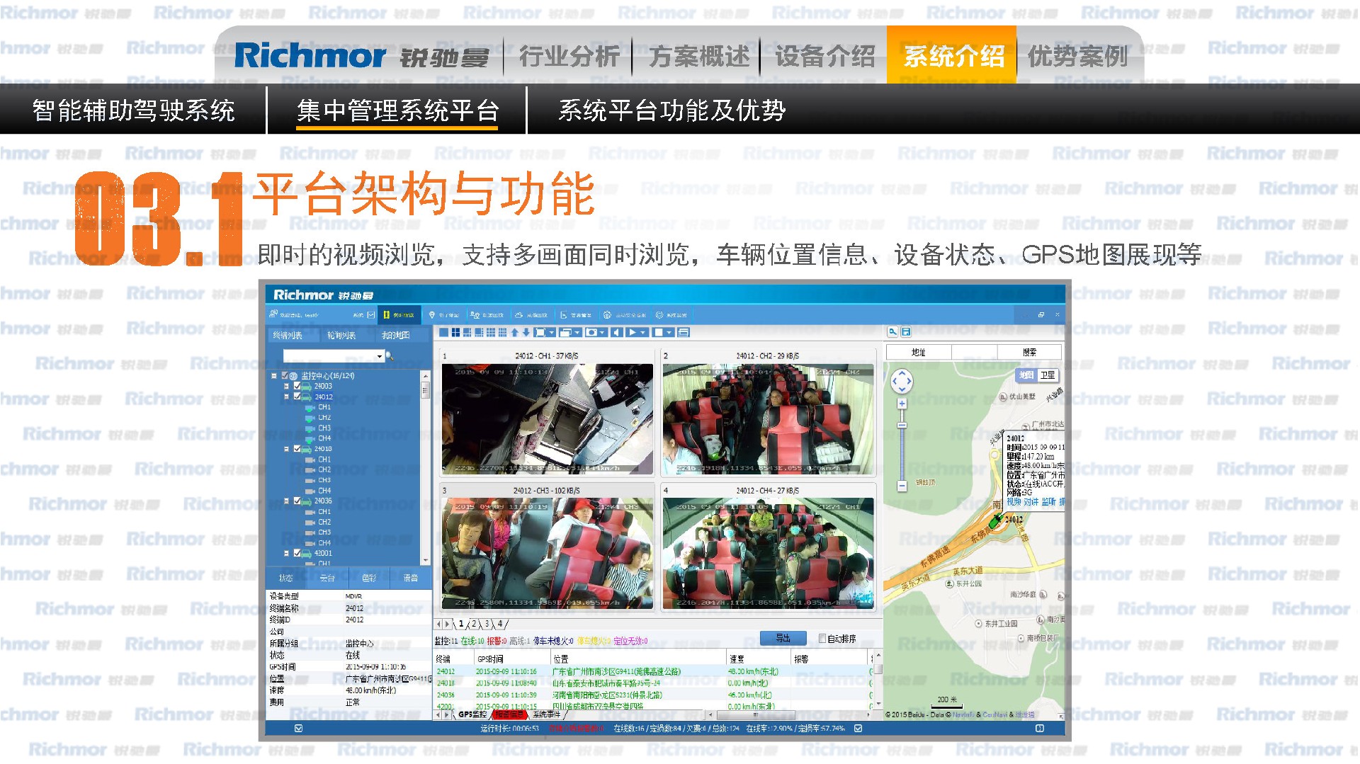Click the 导出 export button
This screenshot has height=764, width=1360.
pos(783,638)
